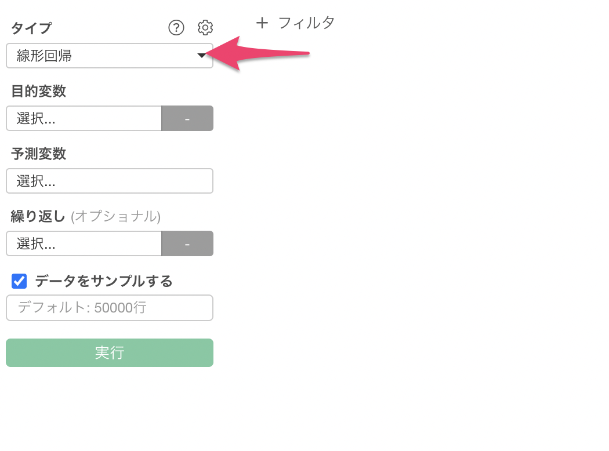Viewport: 609px width, 451px height.
Task: Open the 目的変数 column selector
Action: coord(84,118)
